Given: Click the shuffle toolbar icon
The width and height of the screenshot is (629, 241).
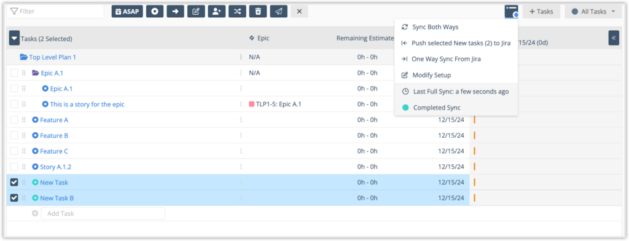Looking at the screenshot, I should 238,11.
